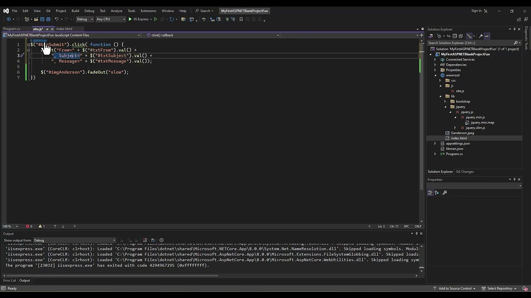The image size is (531, 298).
Task: Click the Save site.js toolbar icon
Action: pos(42,19)
